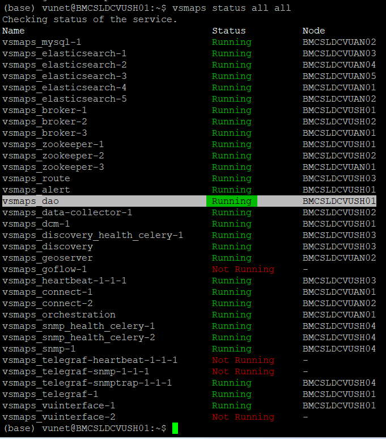Click node BMCSLDCVUSH04 of vsmaps_snmp-1
386x439 pixels.
coord(339,349)
